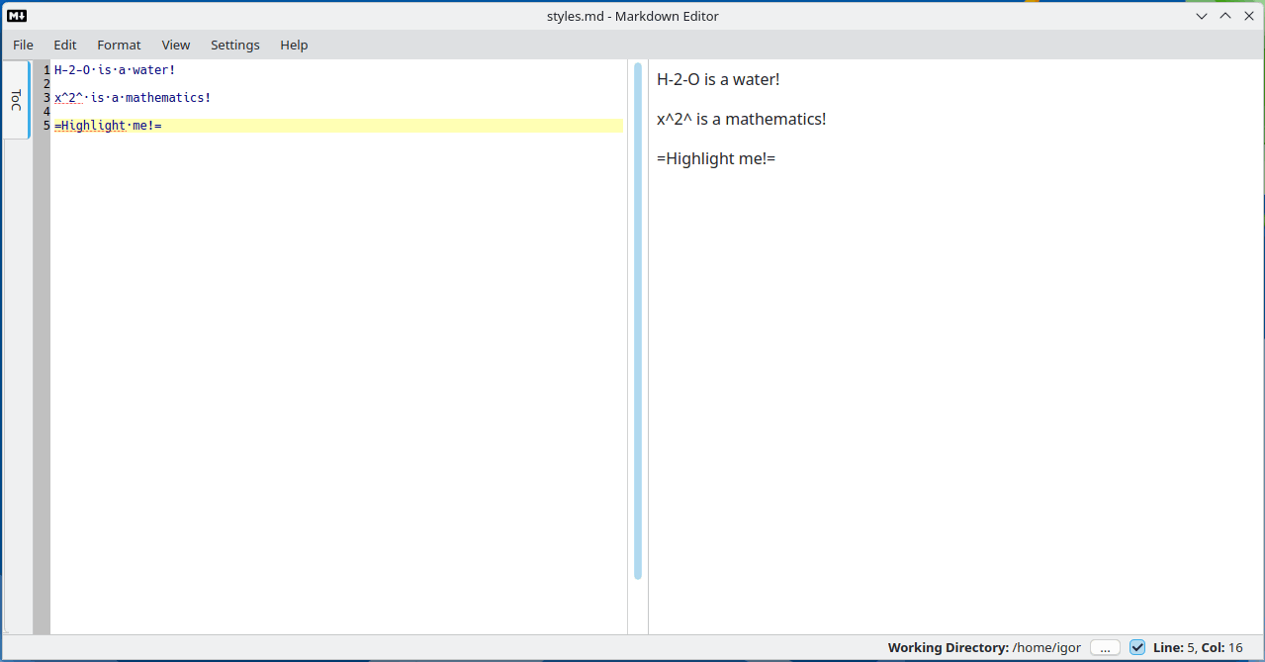Screen dimensions: 1265x662
Task: Open the Format menu
Action: click(119, 45)
